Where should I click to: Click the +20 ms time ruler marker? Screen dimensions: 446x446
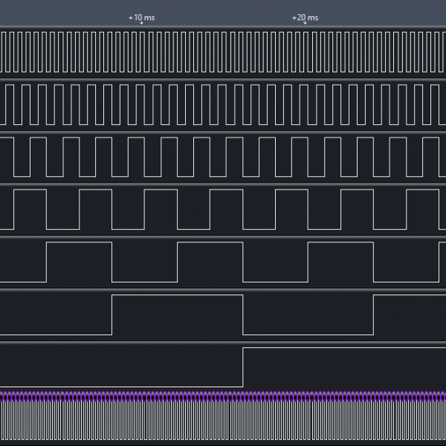point(306,18)
